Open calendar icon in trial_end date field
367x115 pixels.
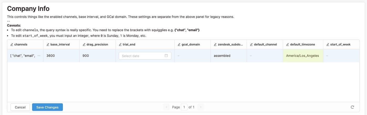click(166, 56)
